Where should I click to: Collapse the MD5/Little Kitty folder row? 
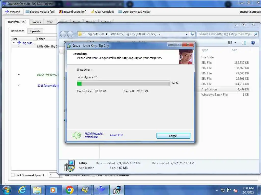click(19, 75)
